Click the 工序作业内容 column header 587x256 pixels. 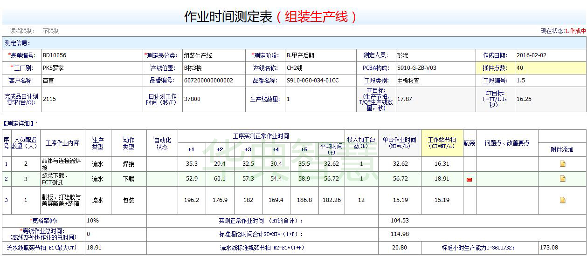coord(62,143)
